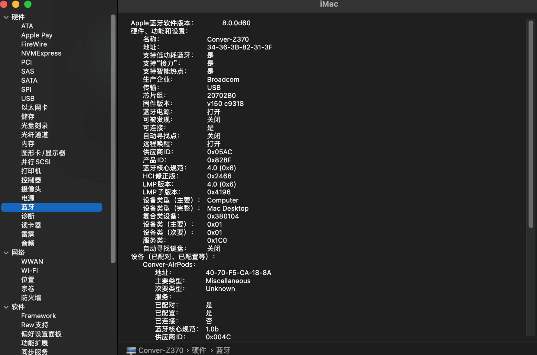Open the 打印机 entry

point(31,171)
